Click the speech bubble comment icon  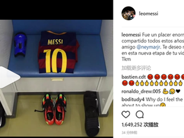click(140, 114)
